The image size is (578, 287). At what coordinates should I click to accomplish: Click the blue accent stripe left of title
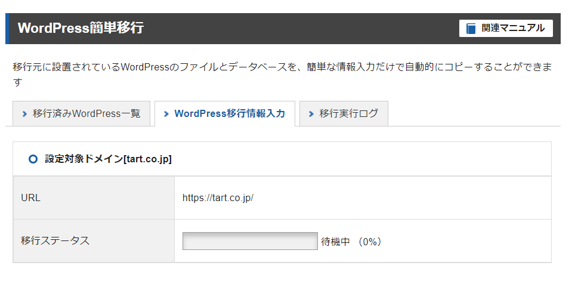[x=7, y=28]
